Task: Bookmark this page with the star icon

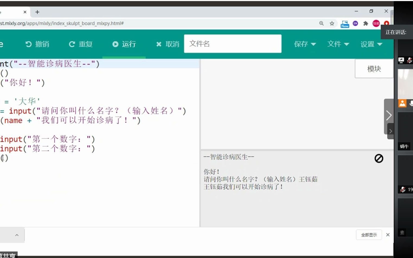Action: (x=332, y=24)
